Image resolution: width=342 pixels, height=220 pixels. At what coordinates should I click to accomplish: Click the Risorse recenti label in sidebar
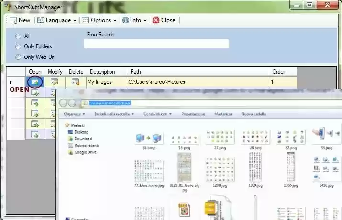87,146
